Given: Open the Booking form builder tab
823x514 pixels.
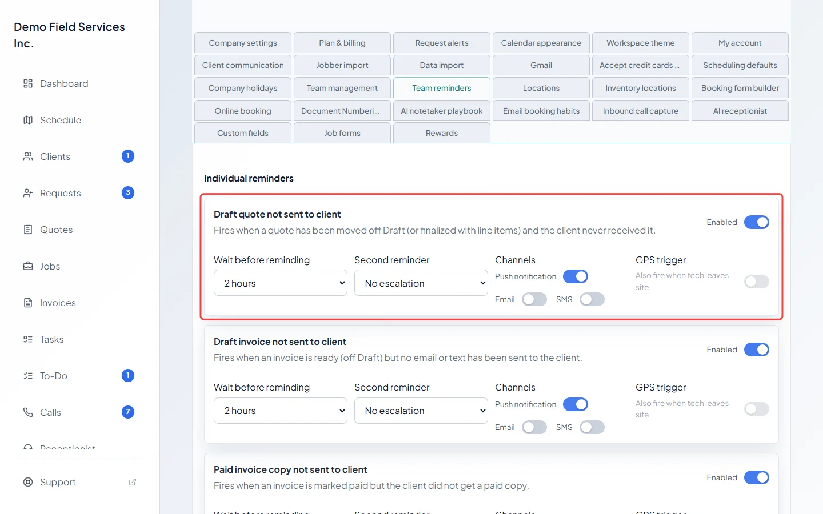Looking at the screenshot, I should tap(740, 88).
